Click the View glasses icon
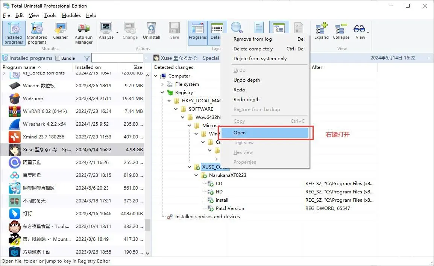434x266 pixels. pos(359,29)
